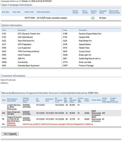This screenshot has height=142, width=122.
Task: Select ABS Pro option
Action: (x=21, y=59)
